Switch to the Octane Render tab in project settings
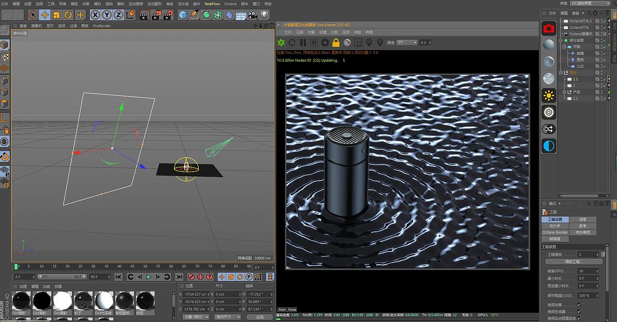The image size is (617, 322). (x=555, y=232)
